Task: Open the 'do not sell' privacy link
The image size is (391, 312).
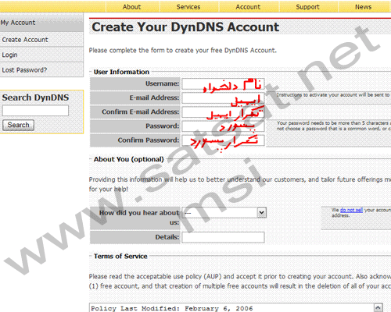Action: [x=351, y=210]
